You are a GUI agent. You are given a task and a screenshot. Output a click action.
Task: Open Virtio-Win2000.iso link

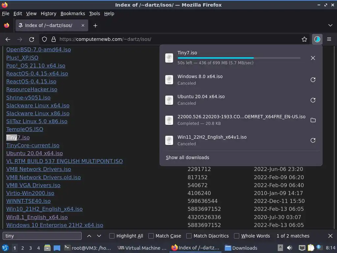(x=30, y=193)
